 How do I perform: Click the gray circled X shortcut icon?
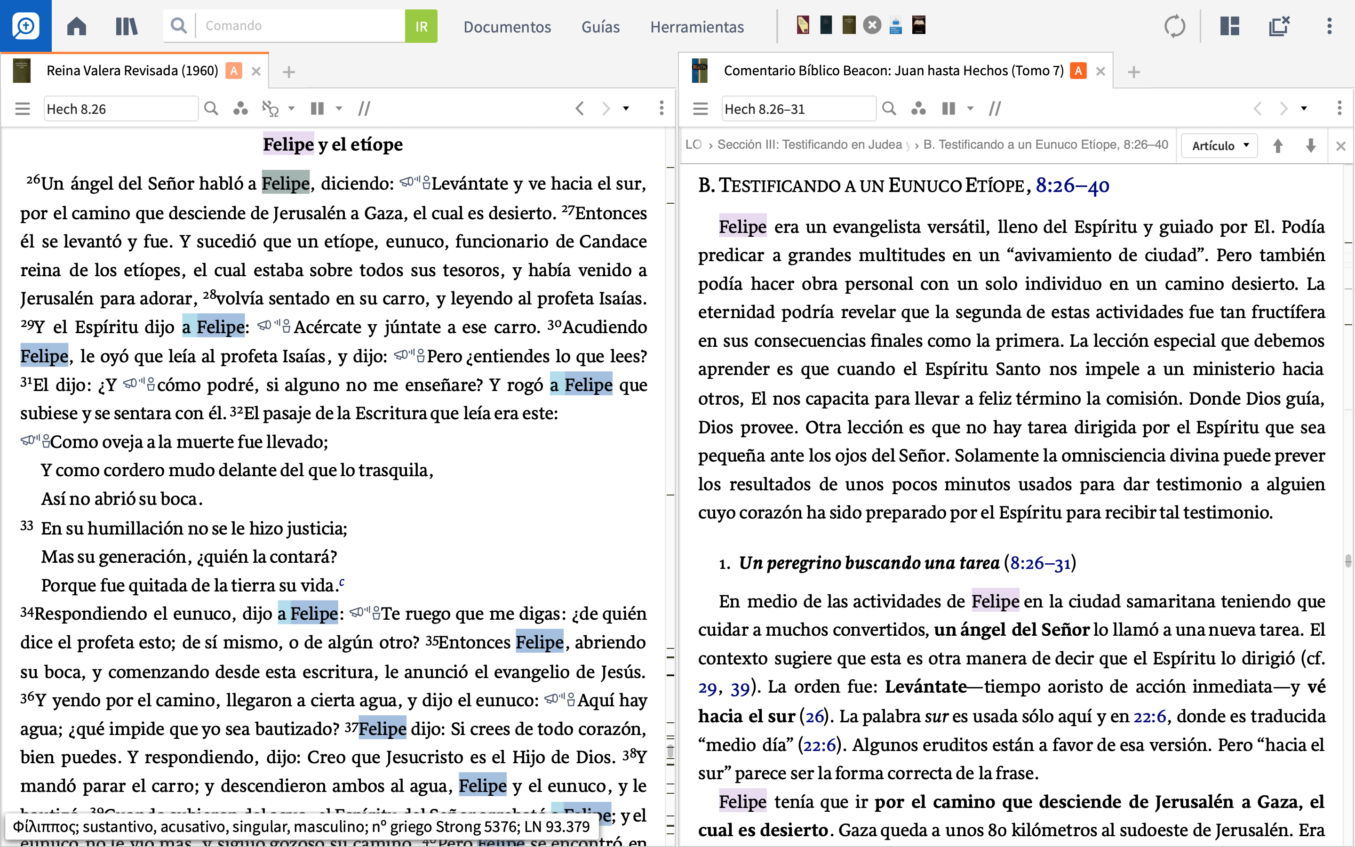click(x=872, y=25)
